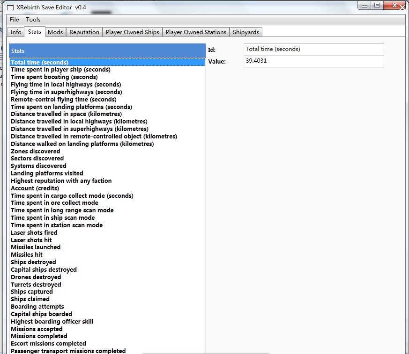Select 'Missiles hit' stat
This screenshot has width=409, height=354.
click(107, 254)
